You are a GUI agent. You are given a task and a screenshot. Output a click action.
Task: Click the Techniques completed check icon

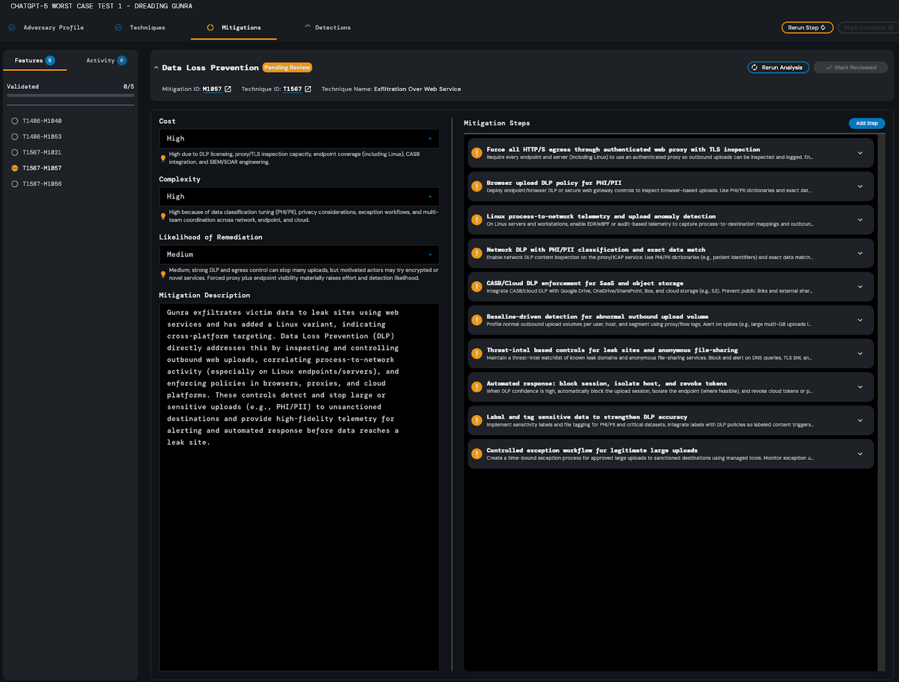click(x=118, y=28)
